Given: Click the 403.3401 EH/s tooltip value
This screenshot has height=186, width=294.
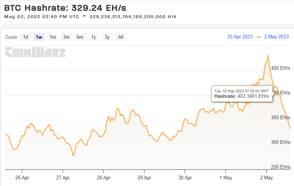Looking at the screenshot, I should coord(253,96).
